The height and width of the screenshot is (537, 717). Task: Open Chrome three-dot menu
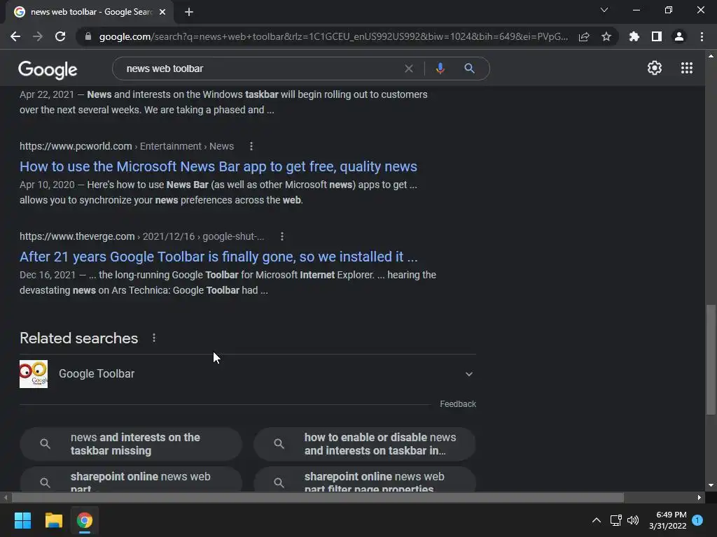(702, 36)
